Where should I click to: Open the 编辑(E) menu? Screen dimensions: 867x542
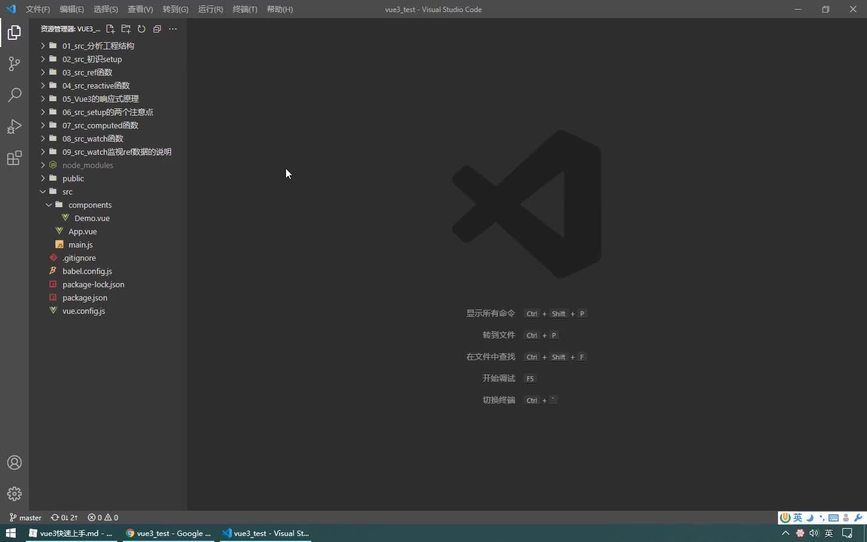click(72, 9)
